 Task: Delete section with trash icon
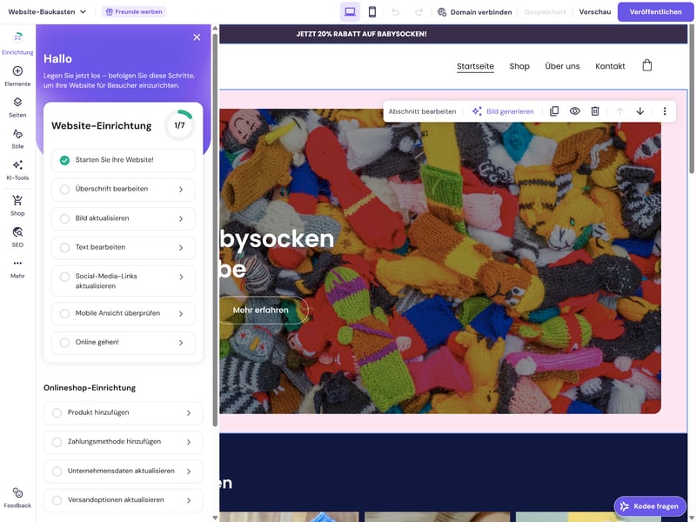(595, 111)
